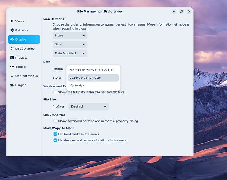227x180 pixels.
Task: Click the Plugins puzzle piece icon
Action: (x=12, y=85)
